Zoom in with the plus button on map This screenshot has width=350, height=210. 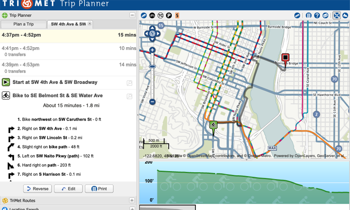152,50
